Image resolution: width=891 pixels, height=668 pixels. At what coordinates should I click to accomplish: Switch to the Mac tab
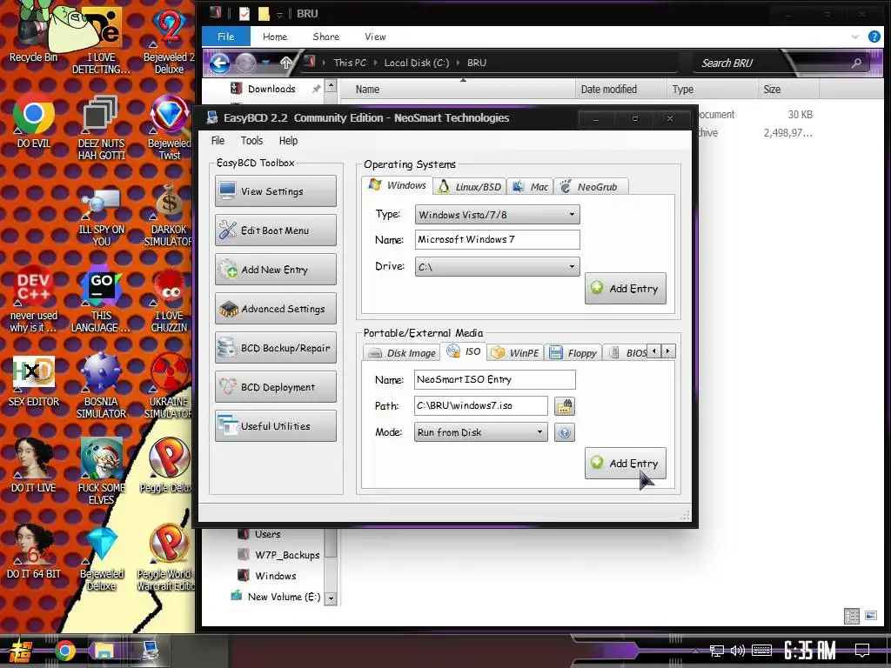click(x=530, y=187)
